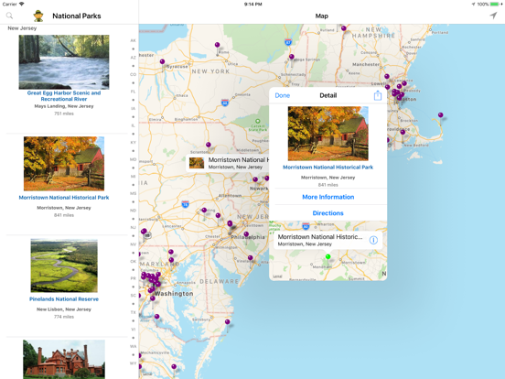Click the 'Mays Landing, New Jersey' text

pyautogui.click(x=64, y=106)
